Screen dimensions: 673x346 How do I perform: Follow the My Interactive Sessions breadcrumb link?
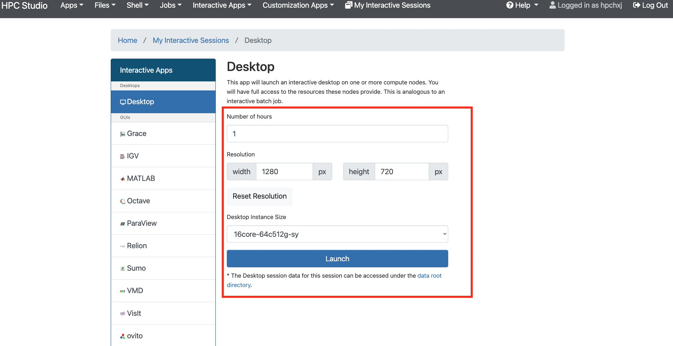[191, 41]
